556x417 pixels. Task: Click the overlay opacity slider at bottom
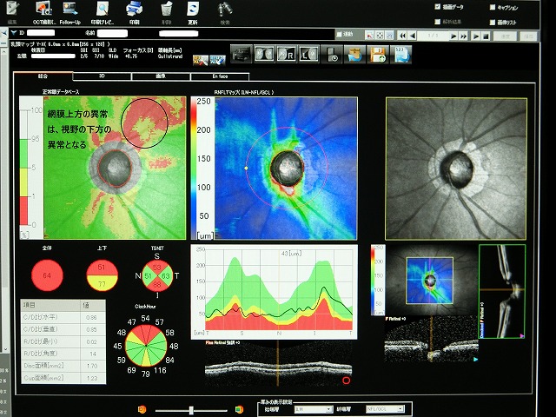(191, 408)
